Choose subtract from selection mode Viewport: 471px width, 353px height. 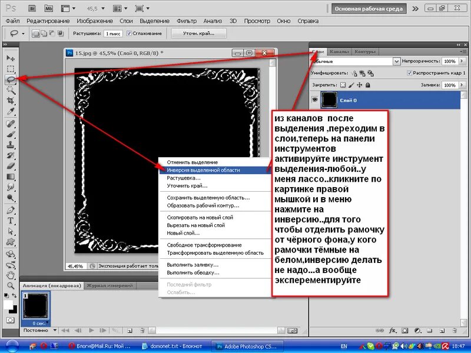pyautogui.click(x=52, y=34)
